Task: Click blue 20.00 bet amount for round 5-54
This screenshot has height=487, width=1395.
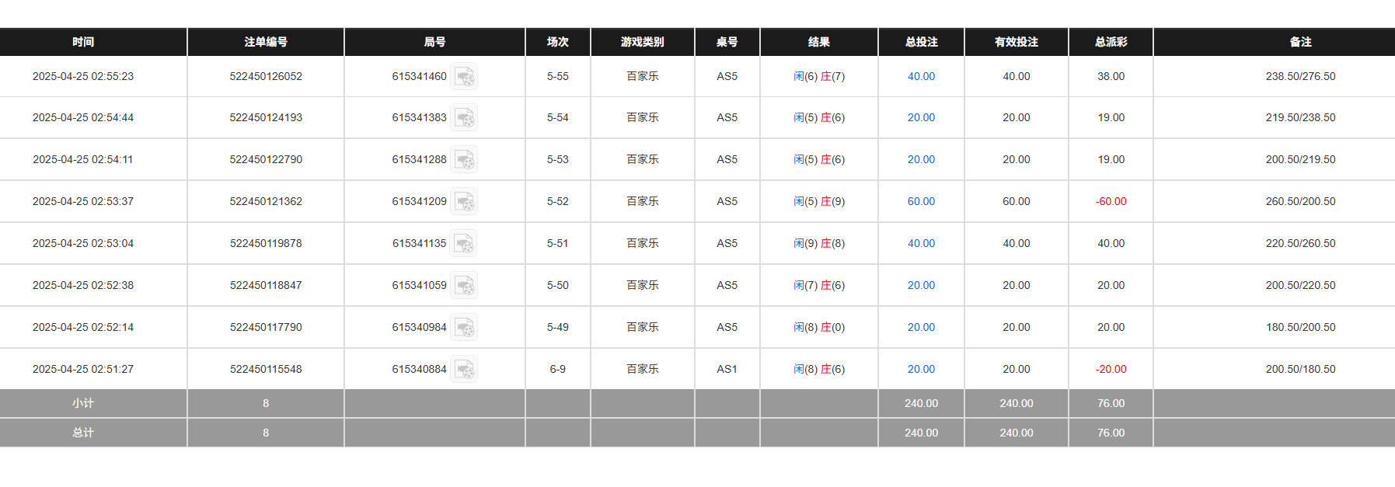Action: point(921,117)
